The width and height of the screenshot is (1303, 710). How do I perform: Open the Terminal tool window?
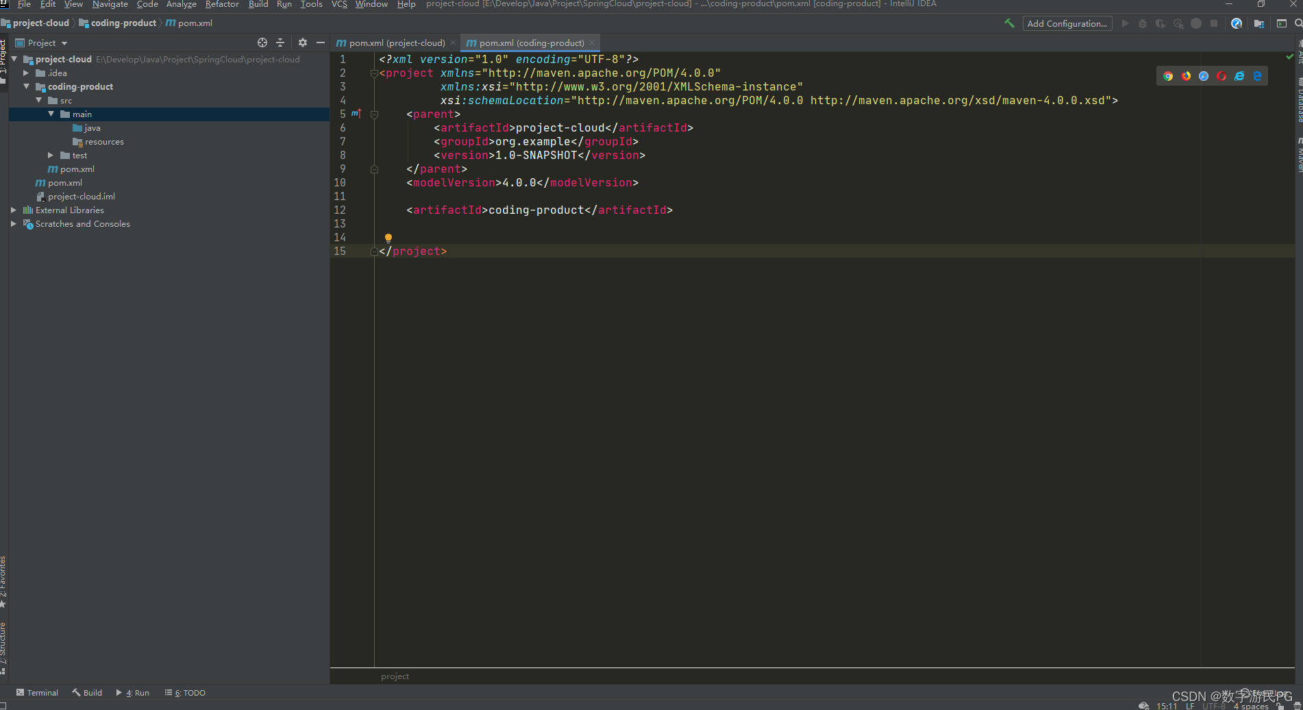[x=37, y=693]
